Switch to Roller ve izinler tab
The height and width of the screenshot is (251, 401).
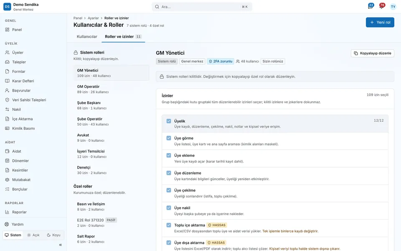pyautogui.click(x=123, y=37)
